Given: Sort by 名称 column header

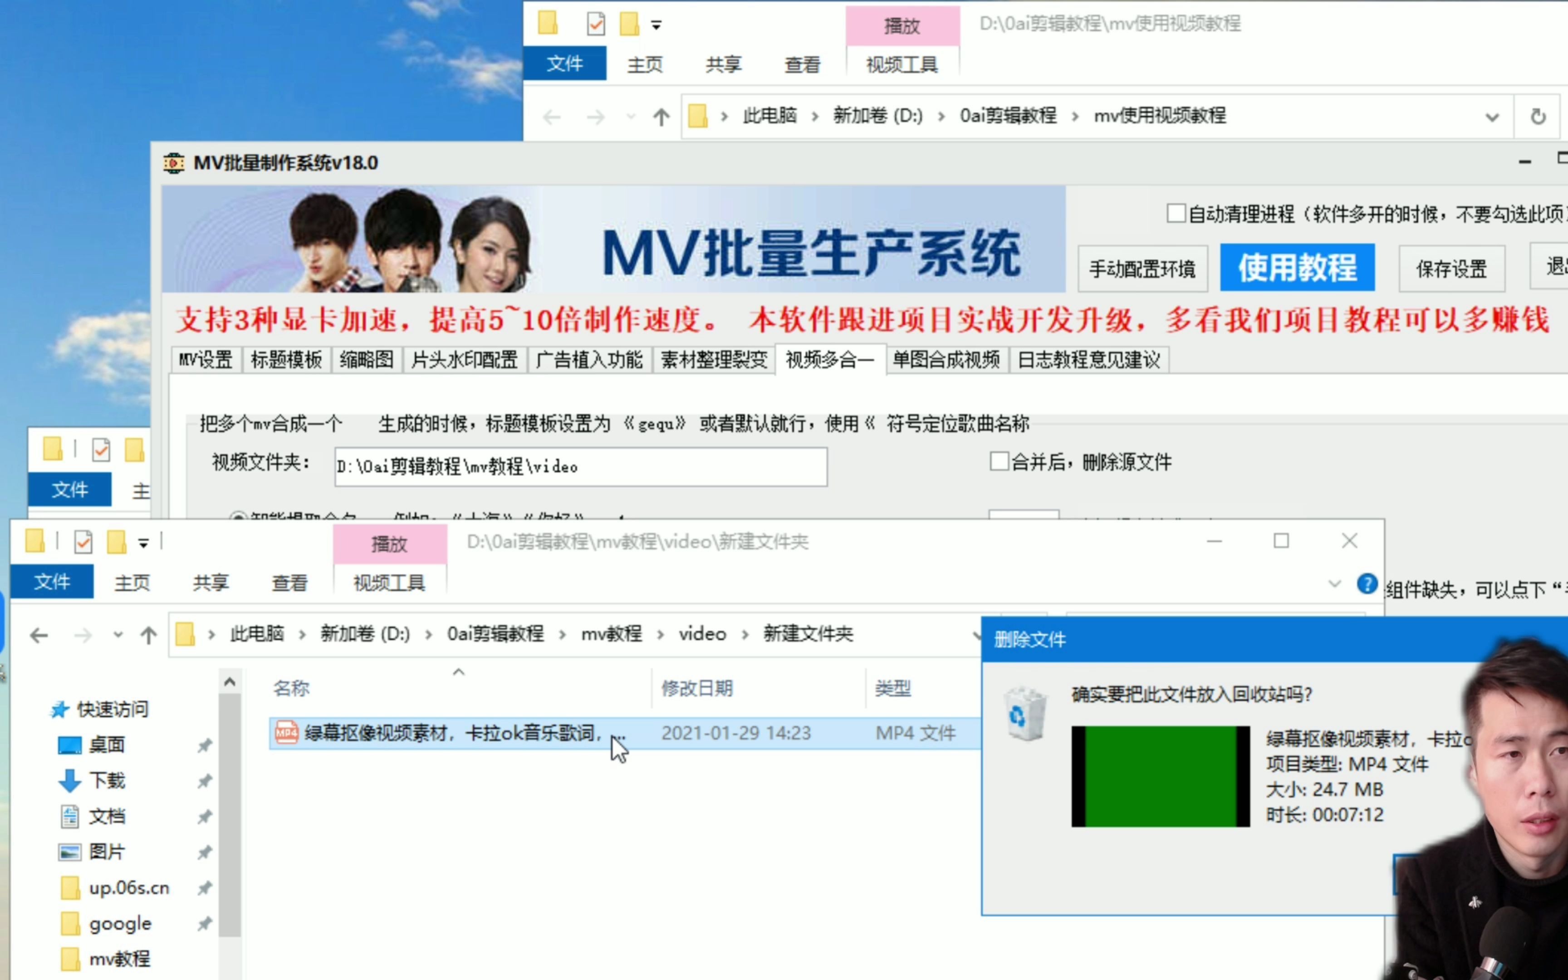Looking at the screenshot, I should pos(291,688).
